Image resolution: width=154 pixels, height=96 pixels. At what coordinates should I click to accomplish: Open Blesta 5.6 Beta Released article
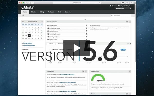pyautogui.click(x=67, y=75)
